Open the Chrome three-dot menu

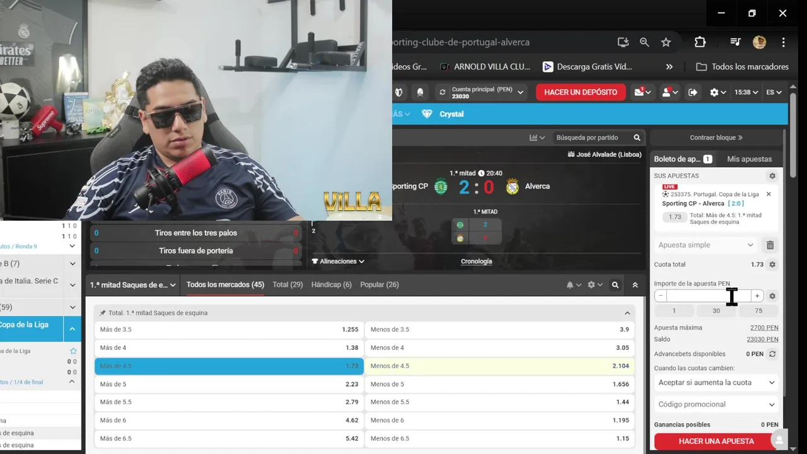[783, 42]
